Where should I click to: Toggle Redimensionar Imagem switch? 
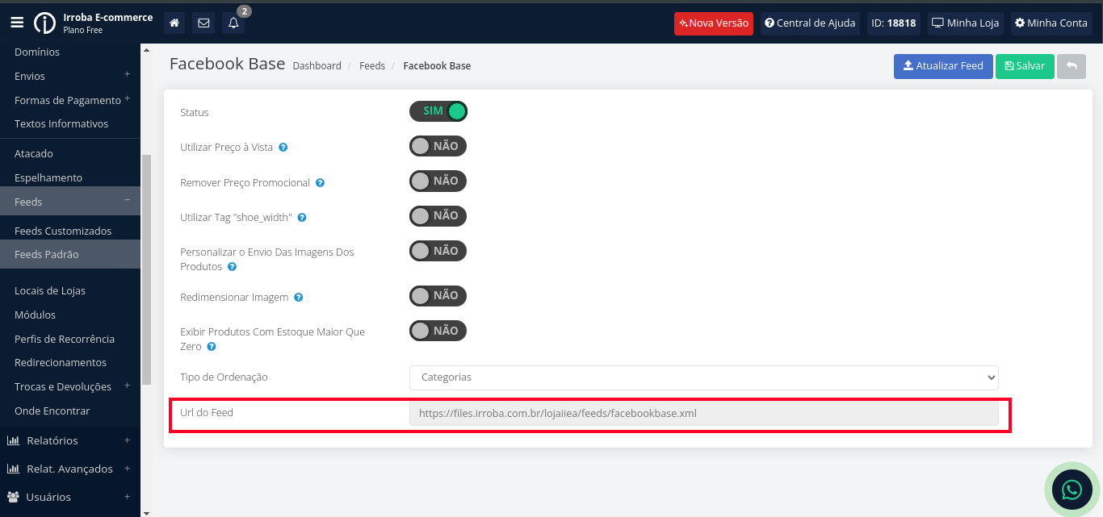click(438, 295)
